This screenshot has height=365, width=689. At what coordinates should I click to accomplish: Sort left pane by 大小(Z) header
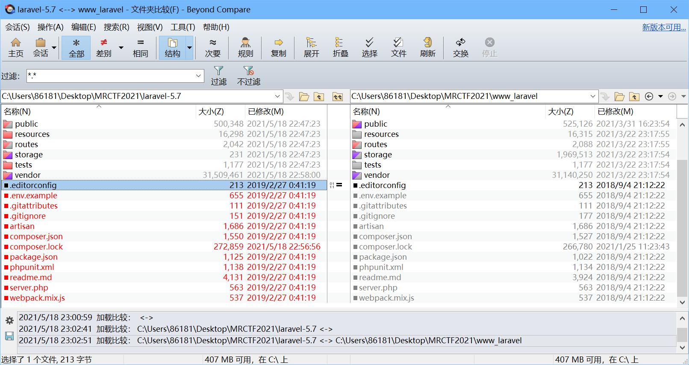[x=221, y=112]
